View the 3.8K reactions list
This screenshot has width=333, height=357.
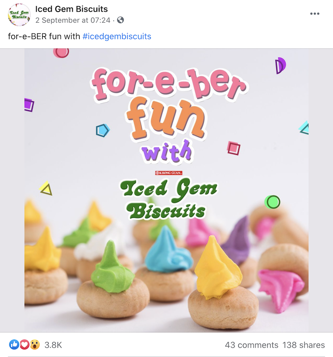[x=53, y=345]
